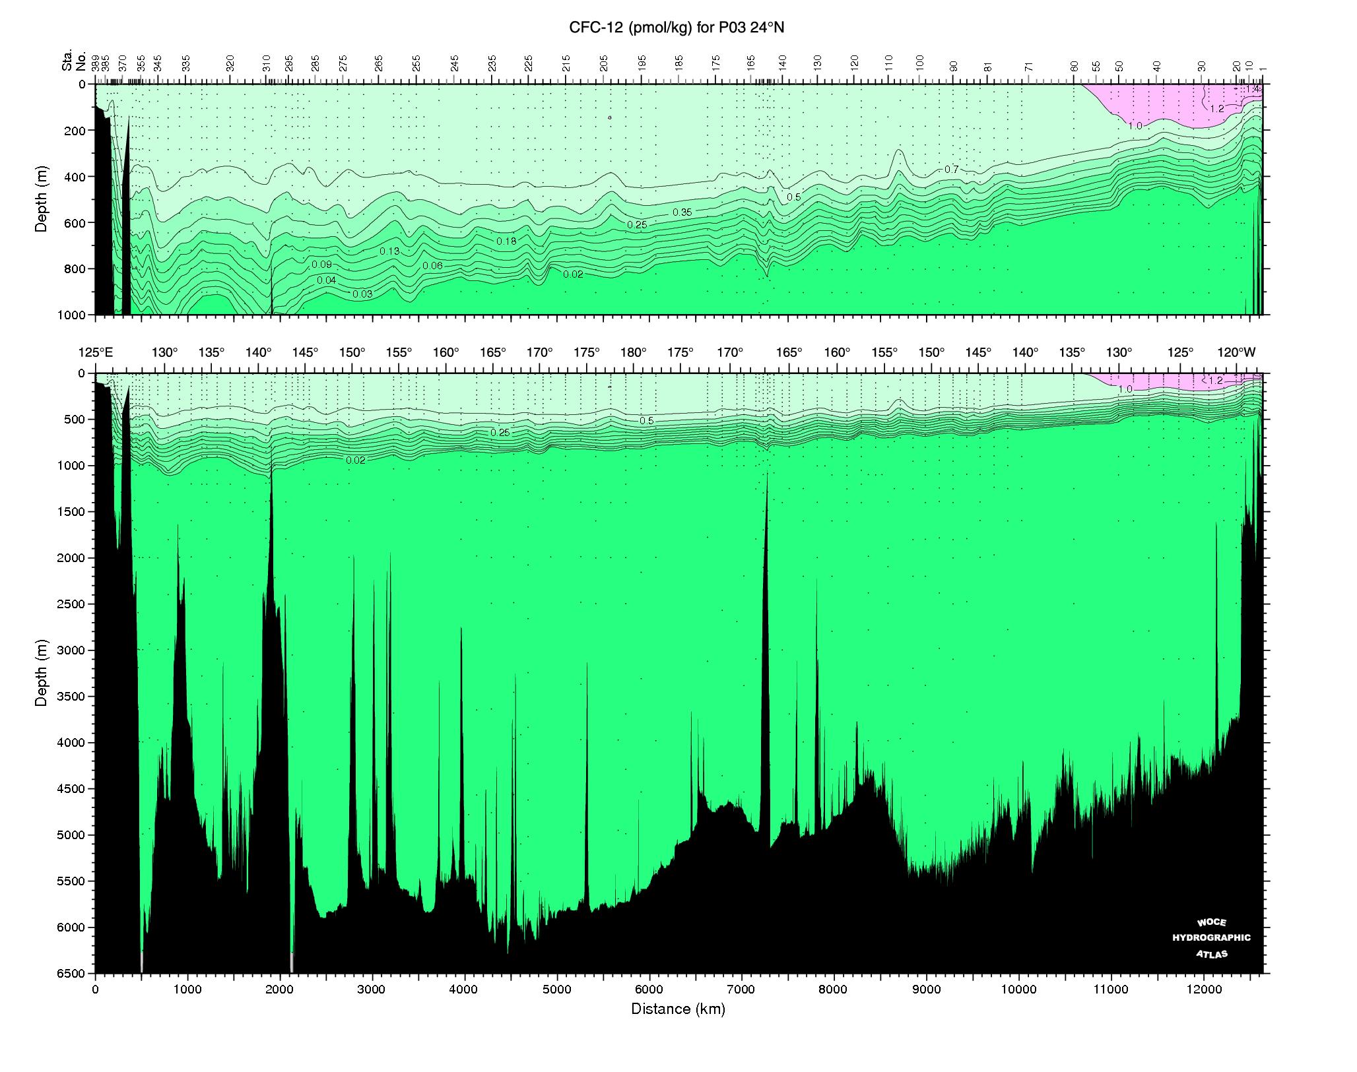Screen dimensions: 1357x1072
Task: Click the 120°W longitude label
Action: 1236,352
